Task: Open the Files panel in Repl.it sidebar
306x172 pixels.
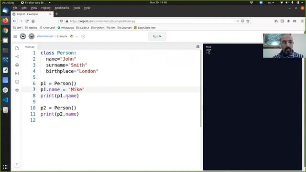Action: (17, 48)
